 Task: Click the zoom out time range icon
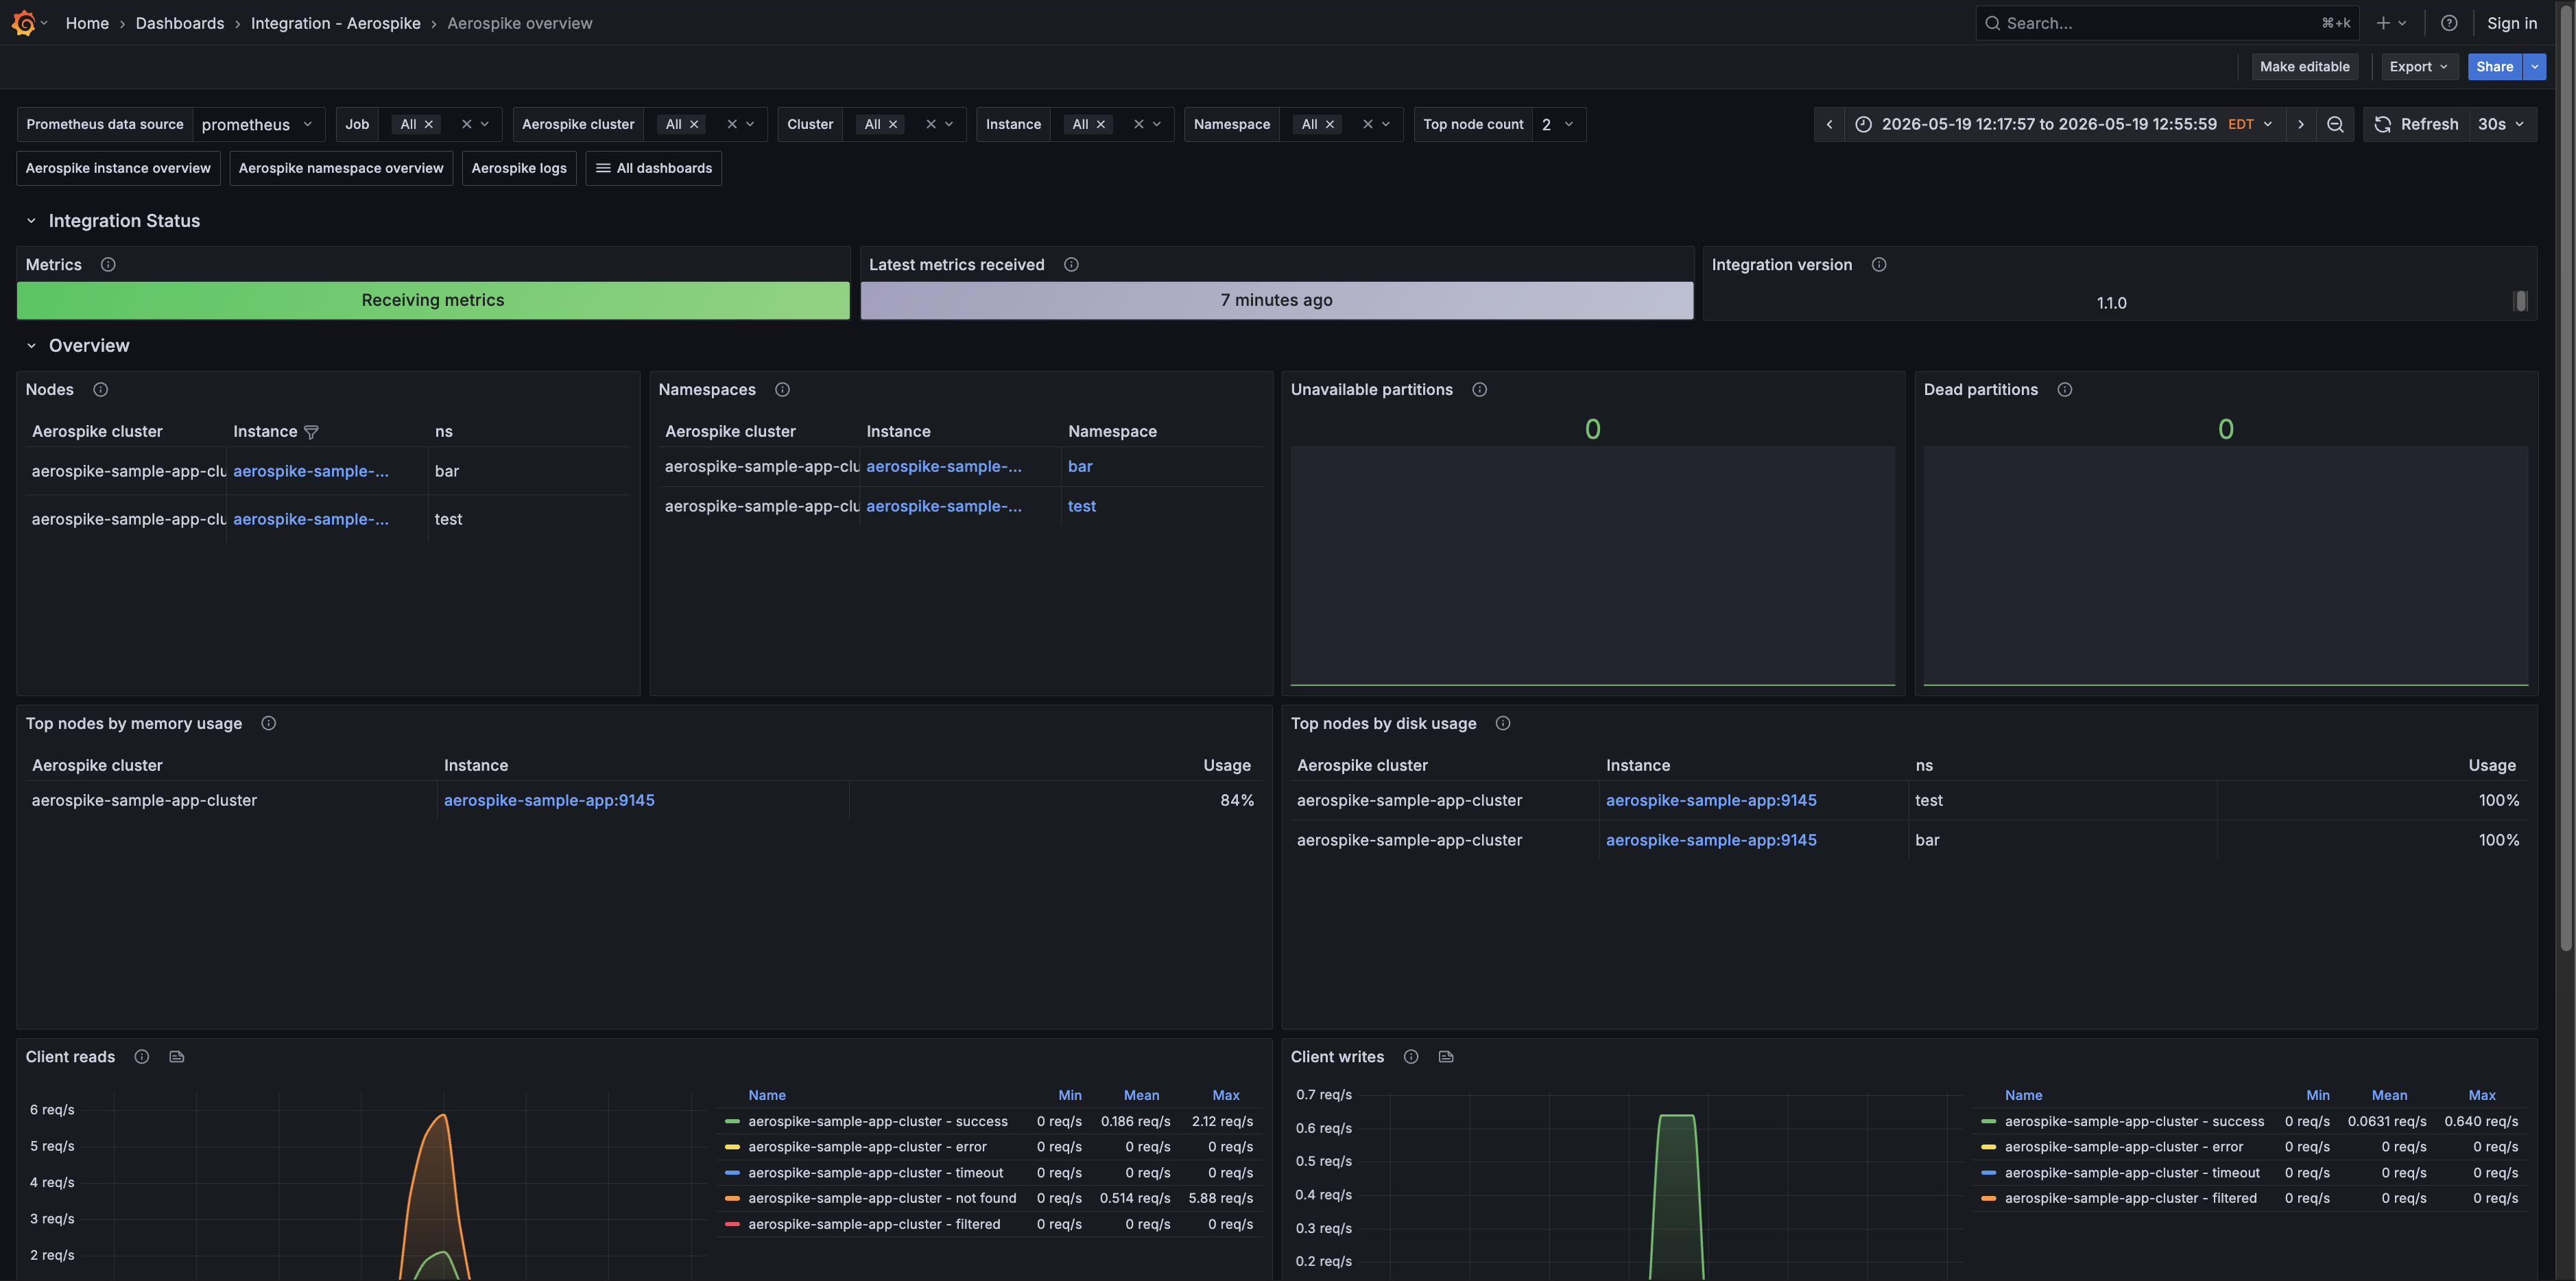click(x=2335, y=124)
